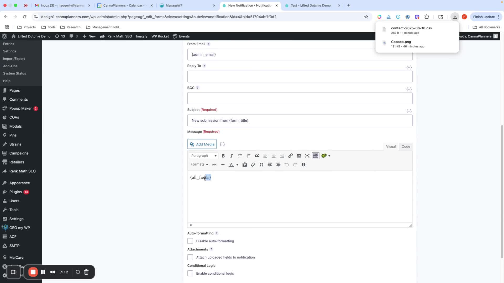Open merge tag selector next to Subject field
The image size is (504, 283).
(409, 111)
